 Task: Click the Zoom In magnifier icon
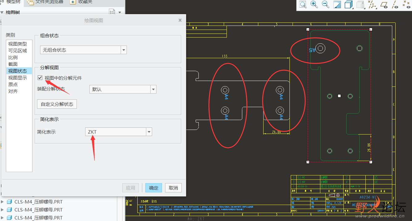(314, 5)
